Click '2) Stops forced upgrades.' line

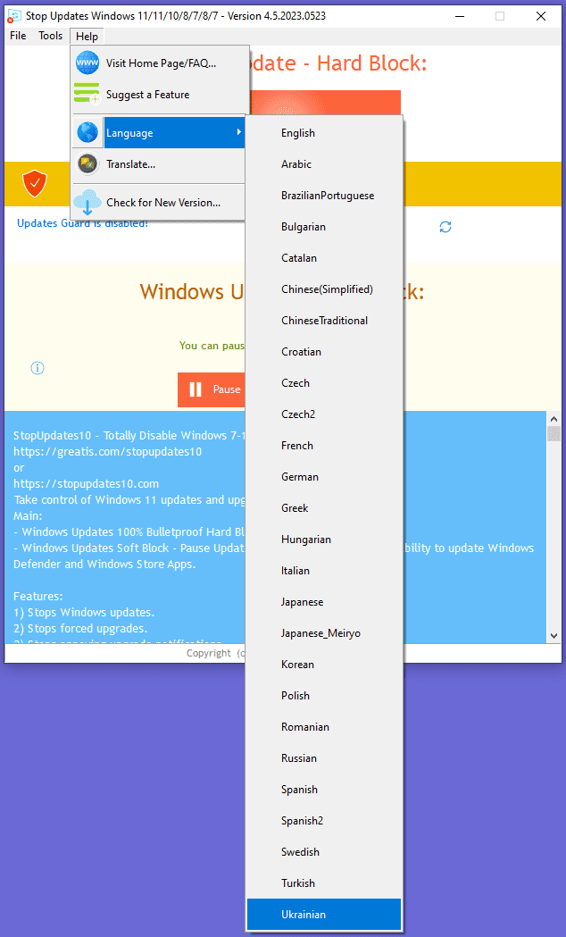coord(80,629)
